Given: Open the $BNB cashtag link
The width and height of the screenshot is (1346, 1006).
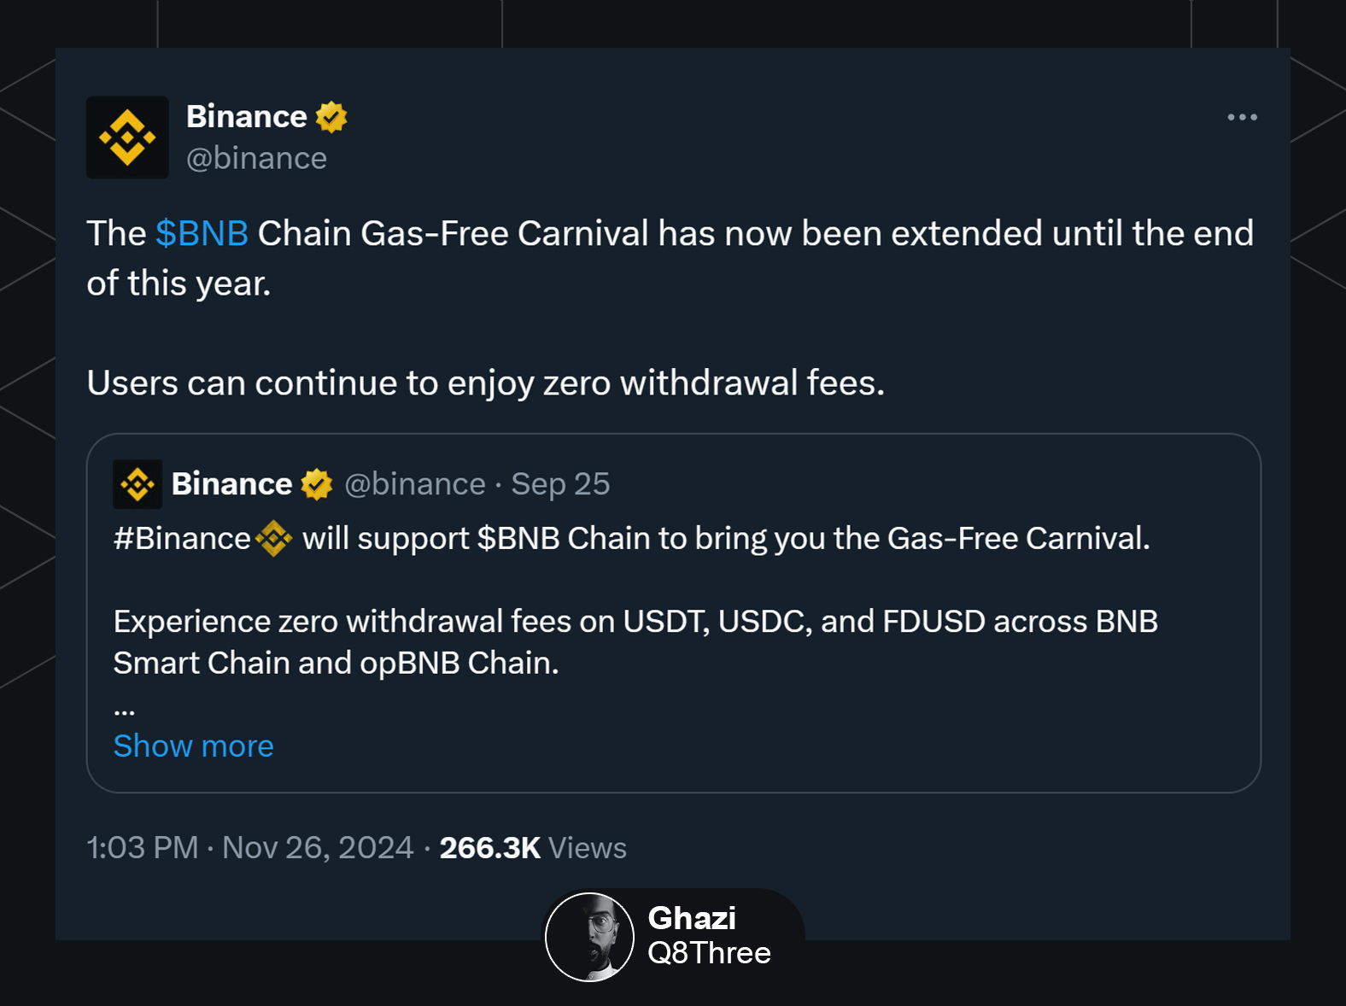Looking at the screenshot, I should [x=202, y=233].
